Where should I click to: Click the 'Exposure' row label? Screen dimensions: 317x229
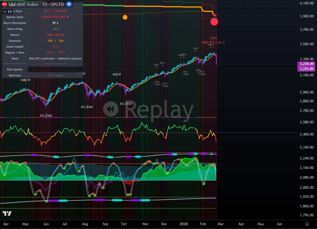coord(15,41)
